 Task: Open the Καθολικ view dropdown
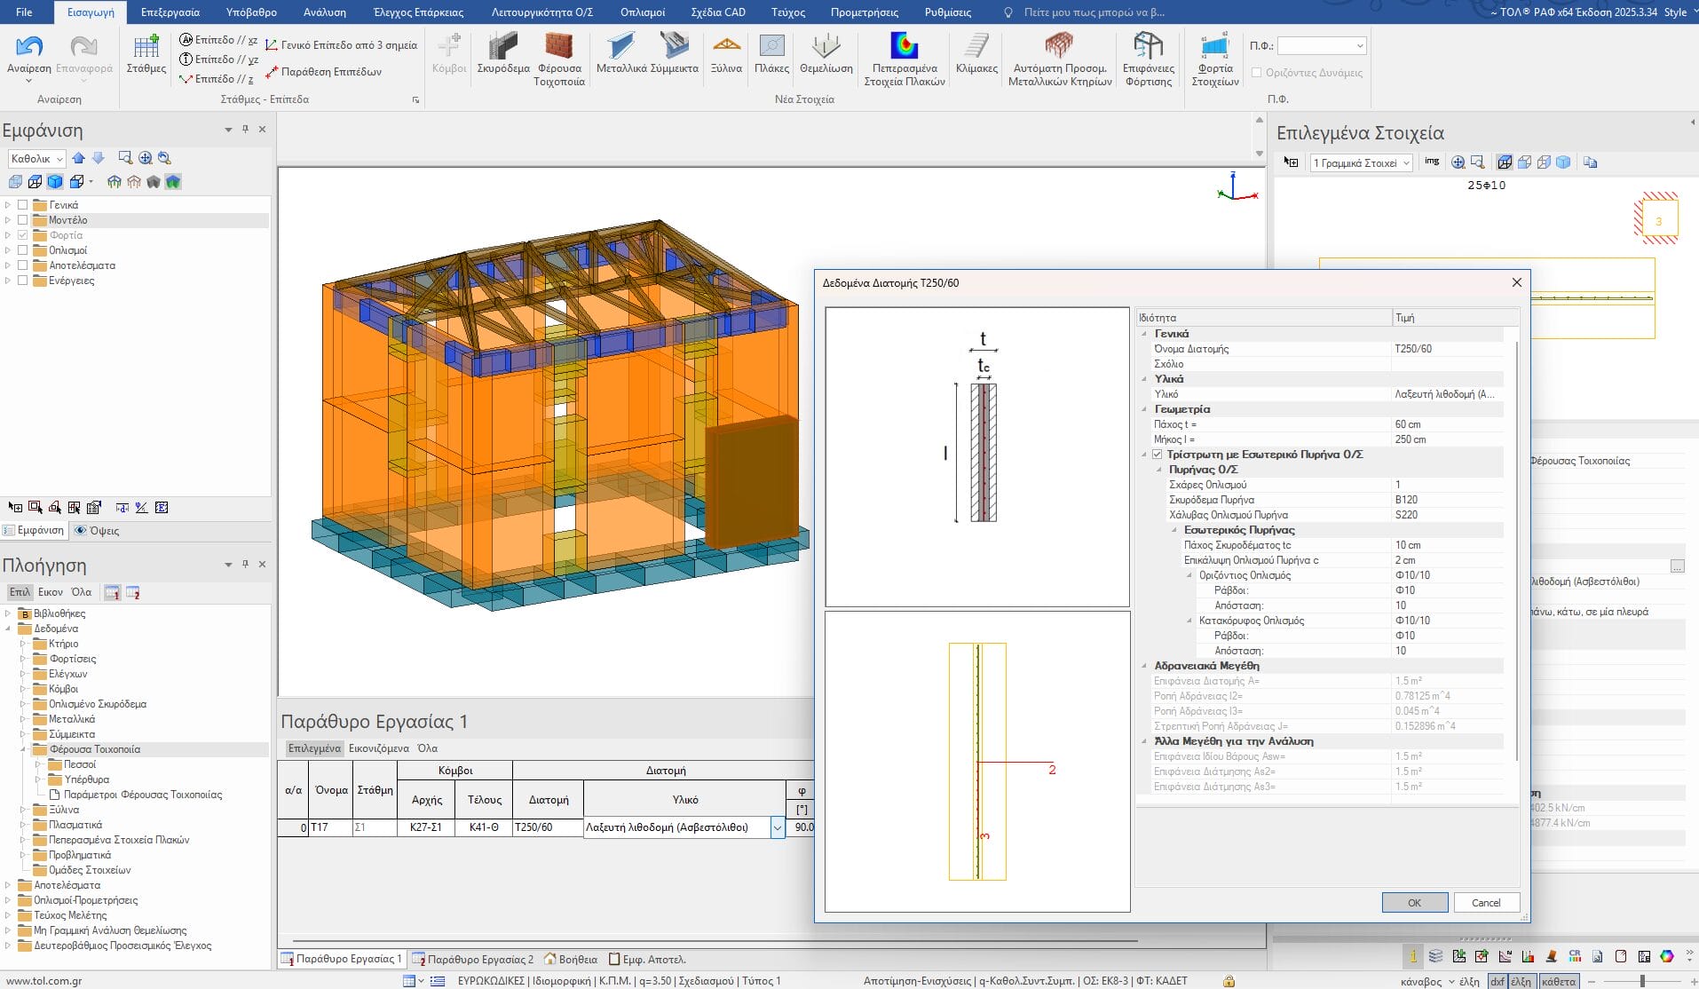click(36, 159)
